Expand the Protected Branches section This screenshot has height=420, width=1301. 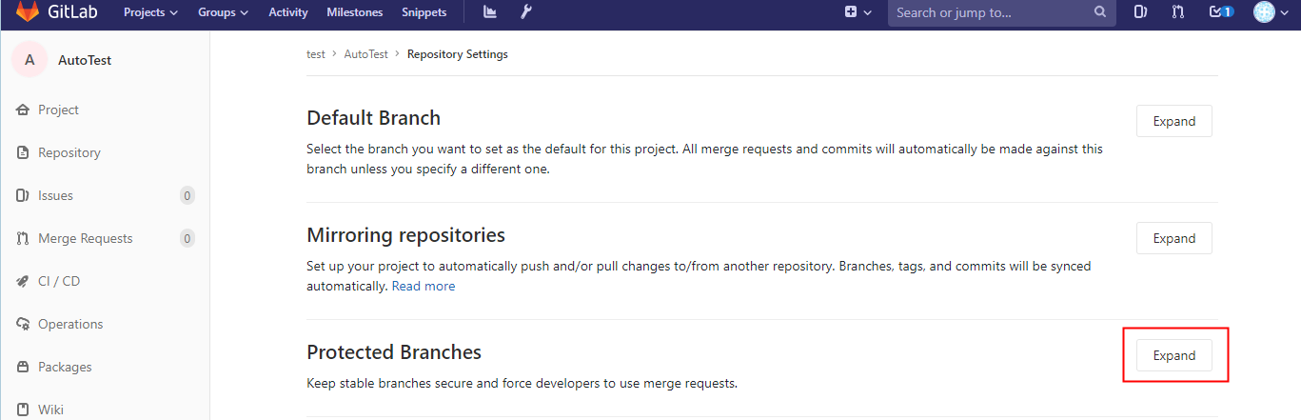tap(1173, 355)
